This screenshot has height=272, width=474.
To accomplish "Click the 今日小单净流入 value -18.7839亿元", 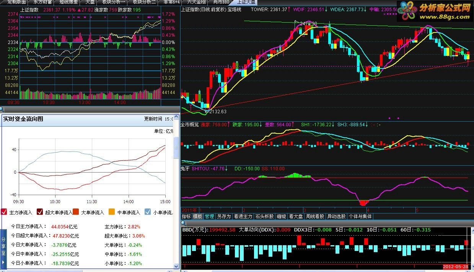I will 65,264.
